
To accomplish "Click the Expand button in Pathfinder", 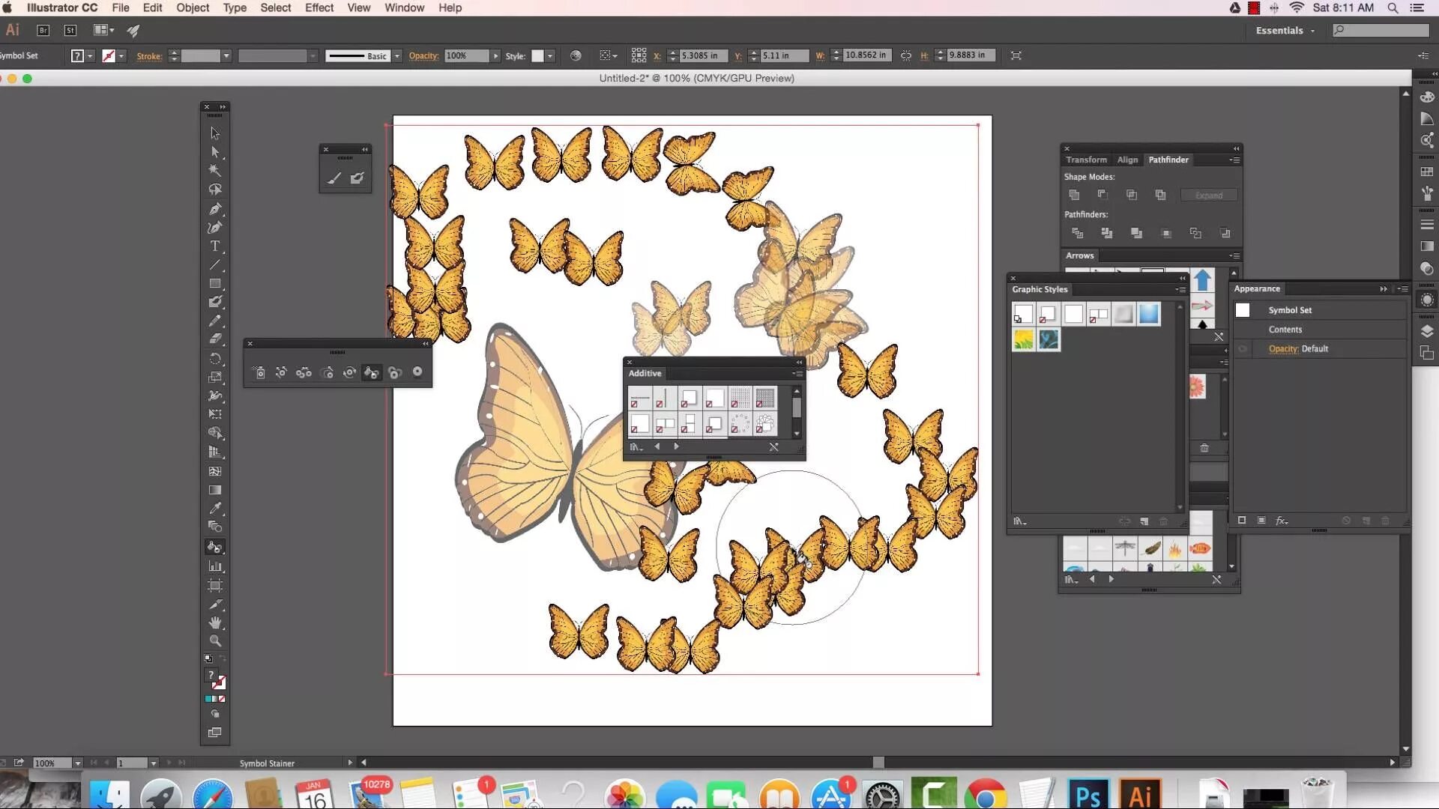I will pos(1208,196).
